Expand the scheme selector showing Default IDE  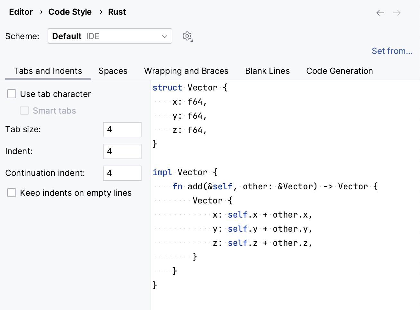(x=109, y=36)
